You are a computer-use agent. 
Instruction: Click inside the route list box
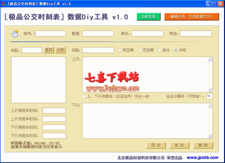tap(38, 80)
